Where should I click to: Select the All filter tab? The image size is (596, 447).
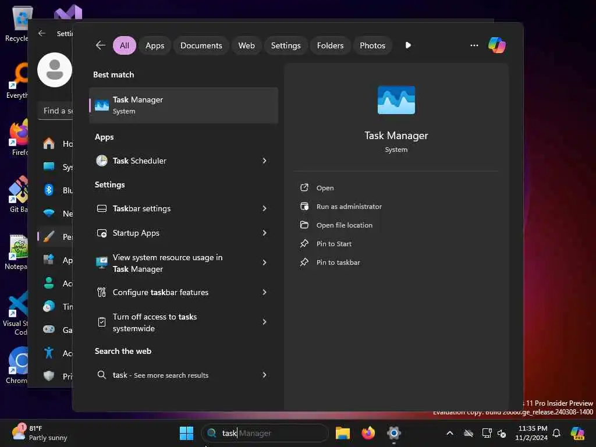(125, 45)
